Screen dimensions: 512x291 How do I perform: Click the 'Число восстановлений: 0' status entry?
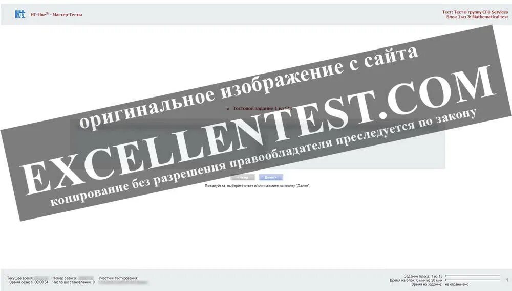[x=73, y=282]
